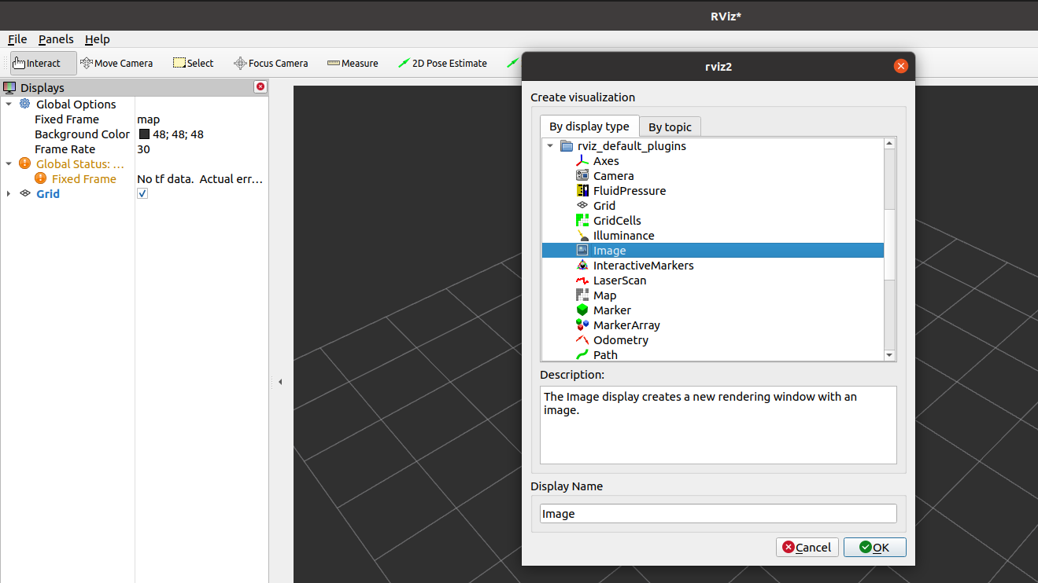This screenshot has height=583, width=1038.
Task: Uncheck the Grid display enable checkbox
Action: pos(142,192)
